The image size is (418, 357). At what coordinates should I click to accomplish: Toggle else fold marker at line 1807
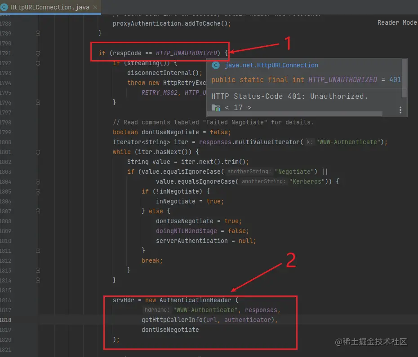[38, 211]
